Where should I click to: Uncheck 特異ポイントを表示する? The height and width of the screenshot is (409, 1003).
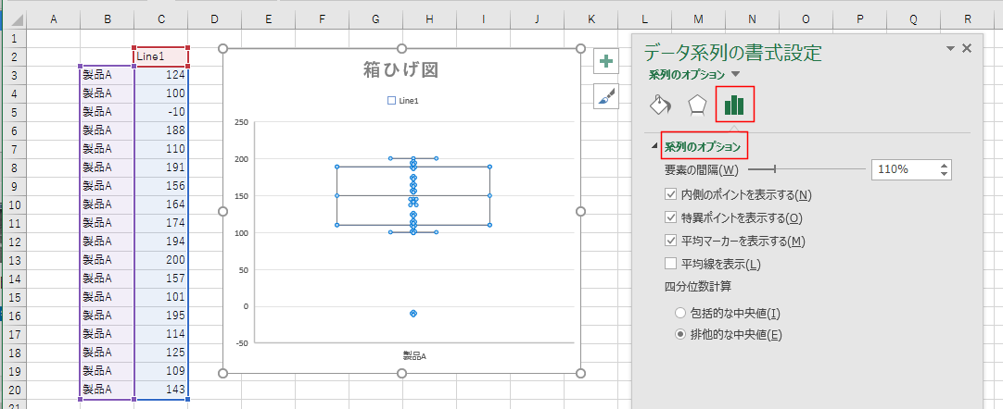[x=671, y=217]
